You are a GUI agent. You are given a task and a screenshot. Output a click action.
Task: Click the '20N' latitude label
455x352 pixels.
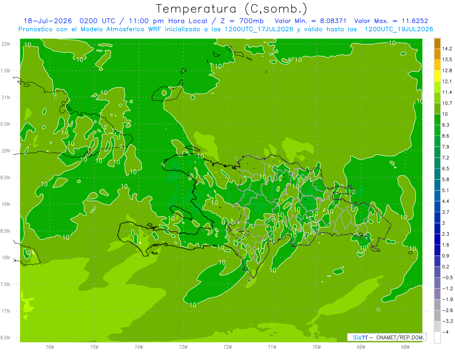(x=6, y=151)
